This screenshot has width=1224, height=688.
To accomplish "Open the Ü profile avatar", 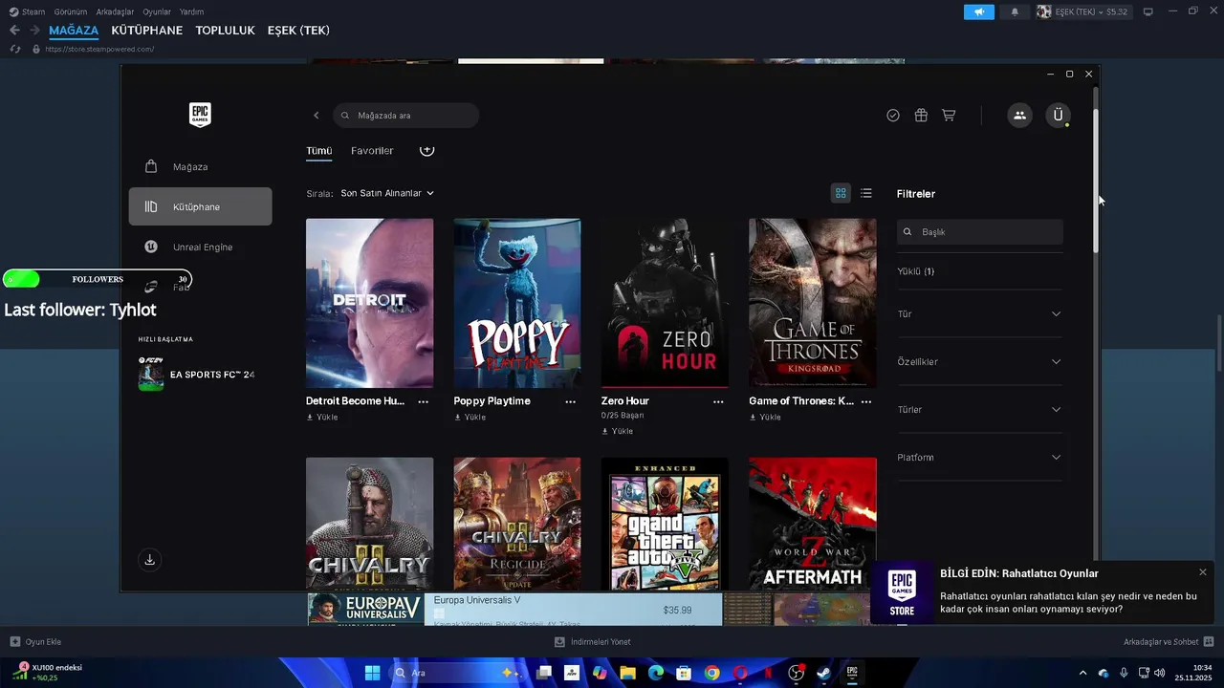I will point(1058,116).
